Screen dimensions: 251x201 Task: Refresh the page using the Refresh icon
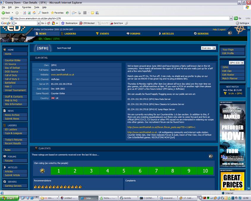[x=29, y=13]
